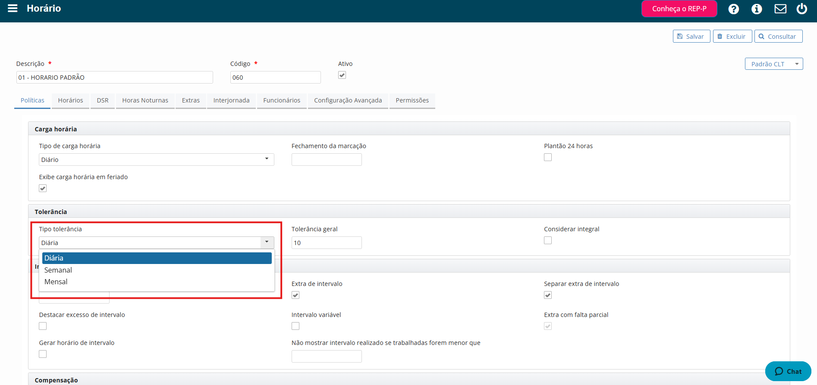This screenshot has width=817, height=385.
Task: Select Mensal tolerance option
Action: coord(157,282)
